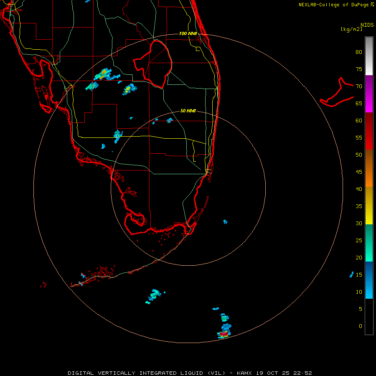Click the 10 value on the scale

[x=359, y=292]
